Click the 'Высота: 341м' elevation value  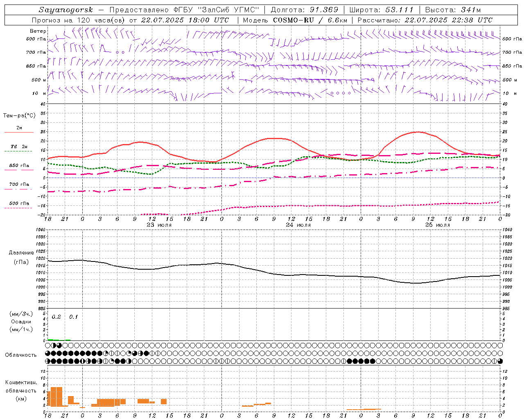(x=453, y=10)
